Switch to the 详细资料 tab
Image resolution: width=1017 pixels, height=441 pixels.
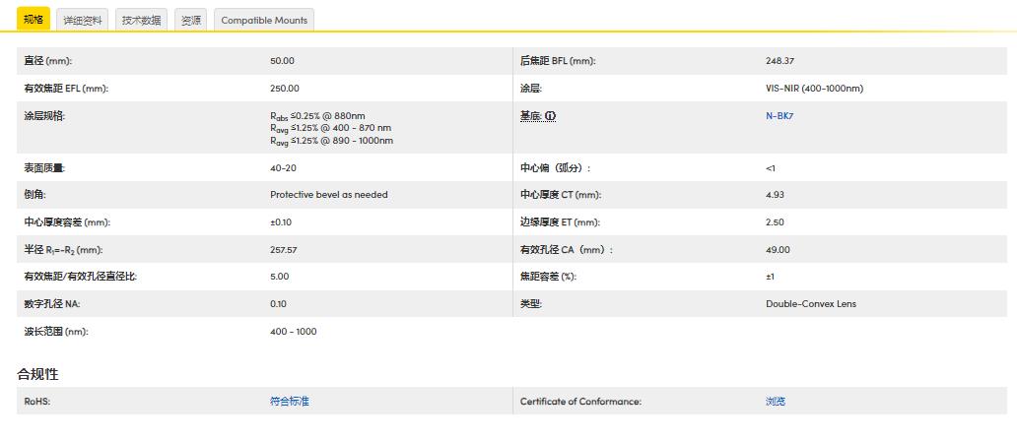(x=82, y=20)
